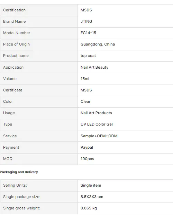173x217 pixels.
Task: Click the Certification label cell
Action: [x=39, y=10]
